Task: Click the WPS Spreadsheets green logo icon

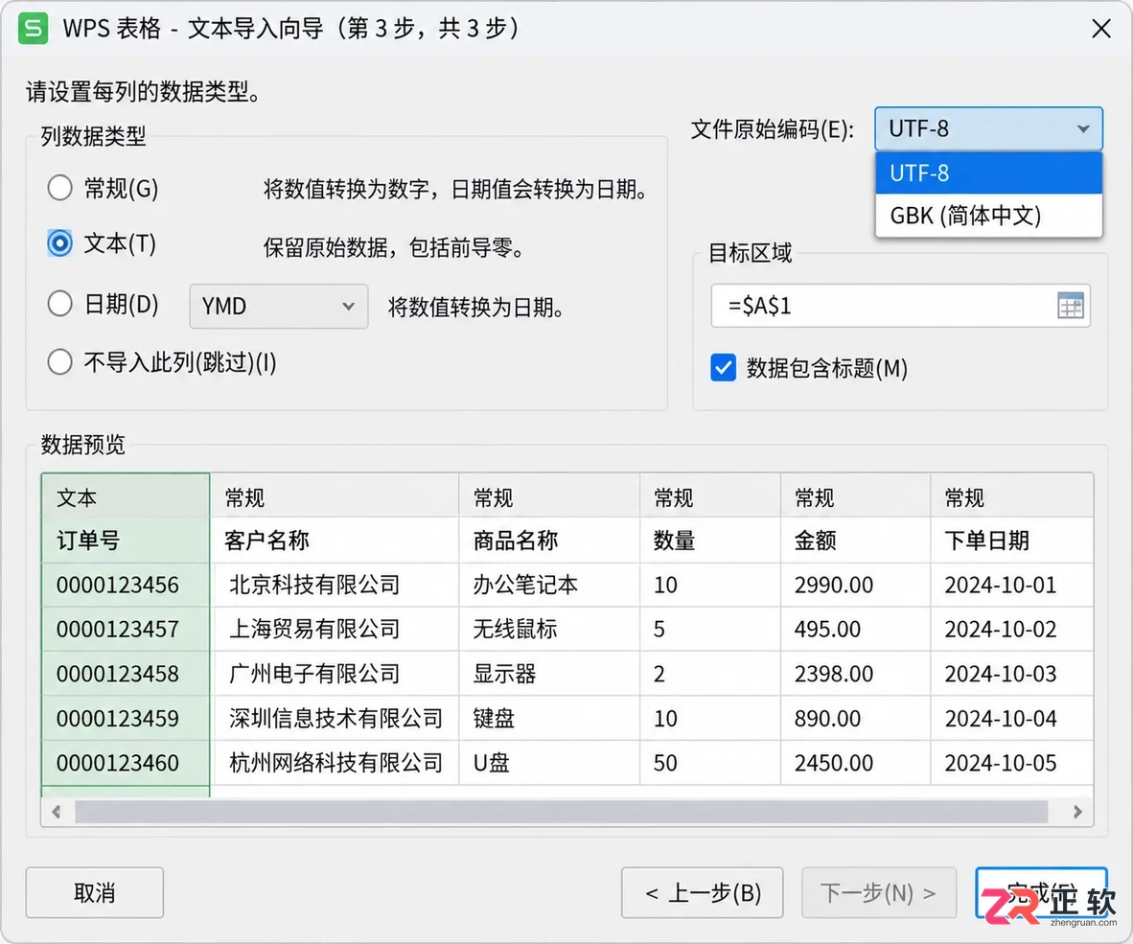Action: pyautogui.click(x=33, y=29)
